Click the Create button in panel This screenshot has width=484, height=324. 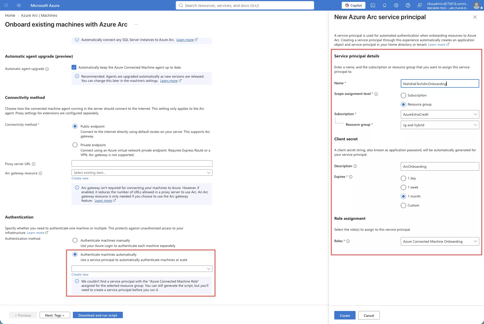click(x=345, y=315)
